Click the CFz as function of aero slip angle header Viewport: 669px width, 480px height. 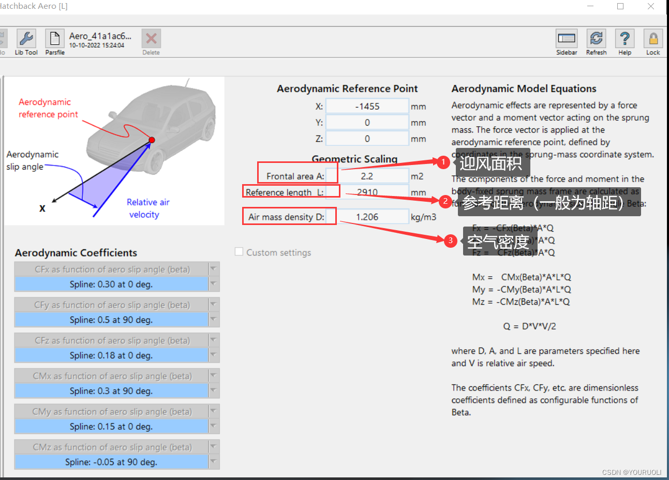pos(111,340)
